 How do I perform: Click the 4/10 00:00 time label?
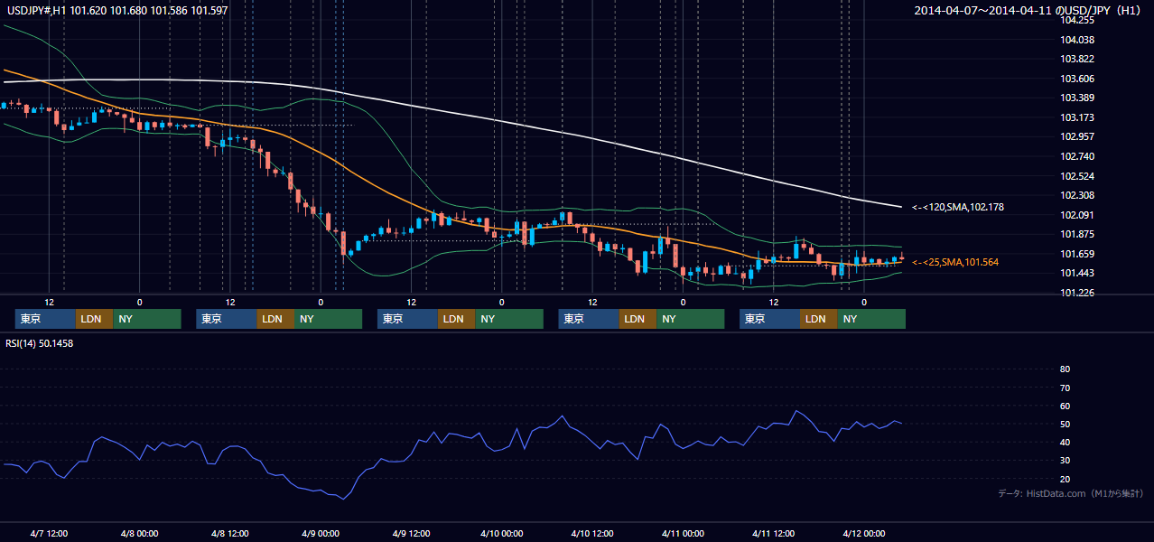501,533
